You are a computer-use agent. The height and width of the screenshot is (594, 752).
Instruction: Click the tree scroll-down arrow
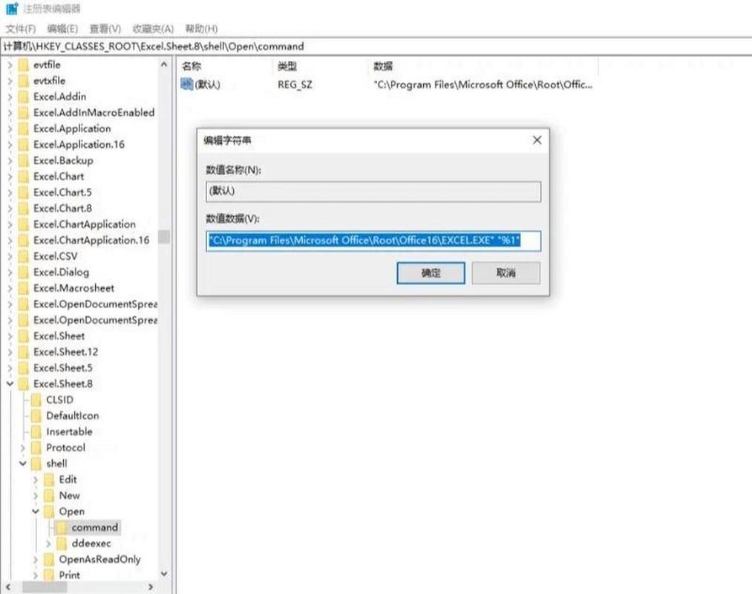(x=164, y=574)
